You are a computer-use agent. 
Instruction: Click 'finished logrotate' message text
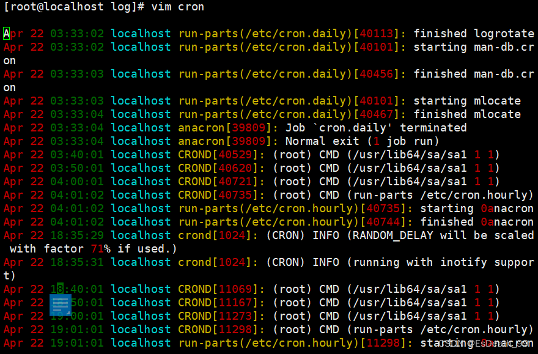coord(474,34)
